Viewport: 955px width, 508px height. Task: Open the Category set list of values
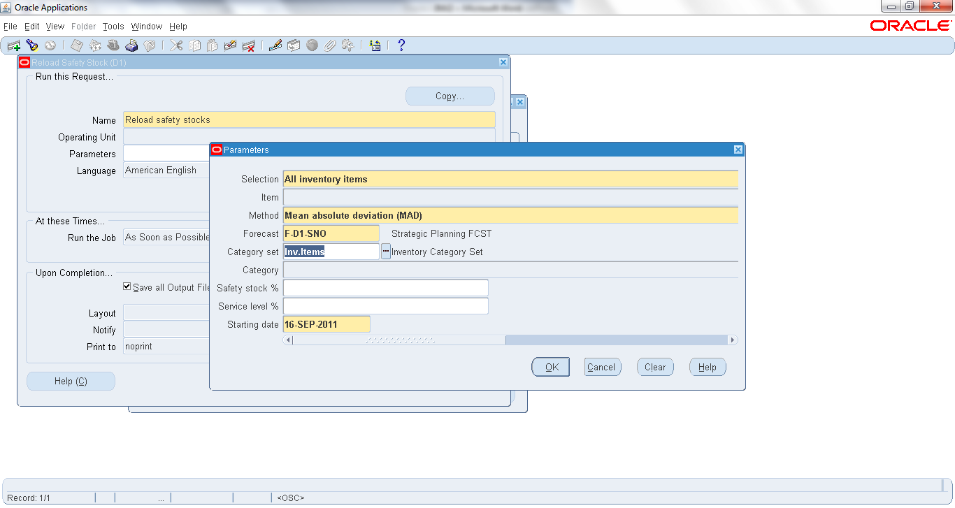pyautogui.click(x=385, y=250)
